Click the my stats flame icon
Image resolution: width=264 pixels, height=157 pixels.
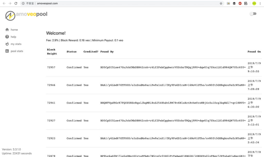(7, 44)
